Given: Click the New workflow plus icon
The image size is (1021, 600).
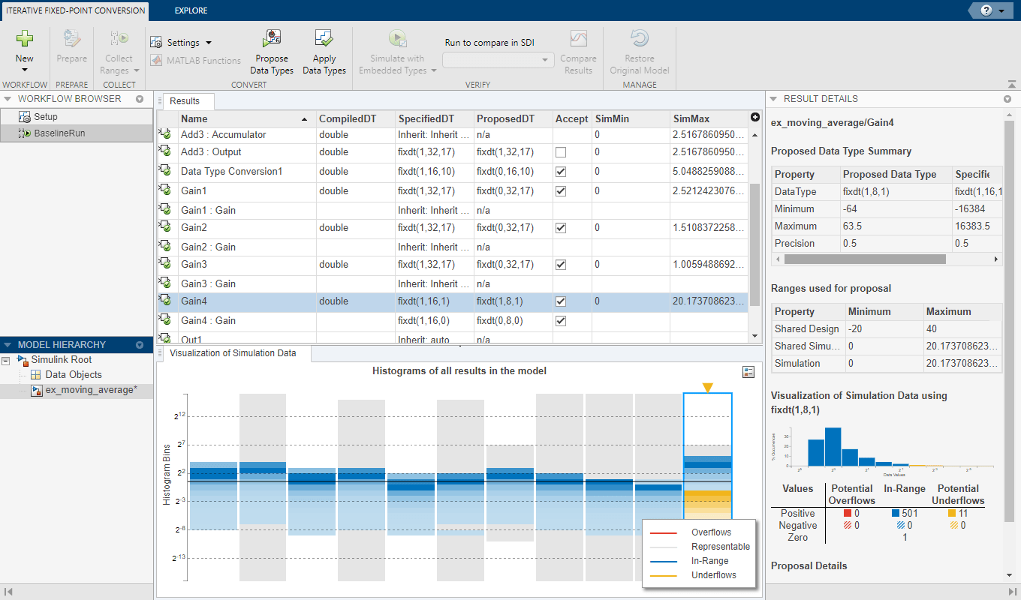Looking at the screenshot, I should coord(25,40).
